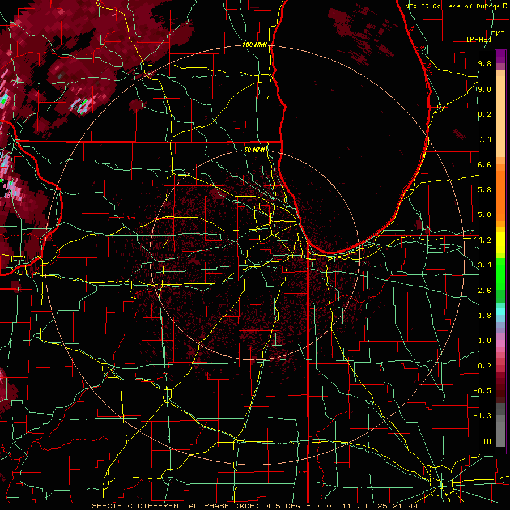Viewport: 510px width, 510px height.
Task: Click the 7.4 scale value
Action: pos(484,139)
